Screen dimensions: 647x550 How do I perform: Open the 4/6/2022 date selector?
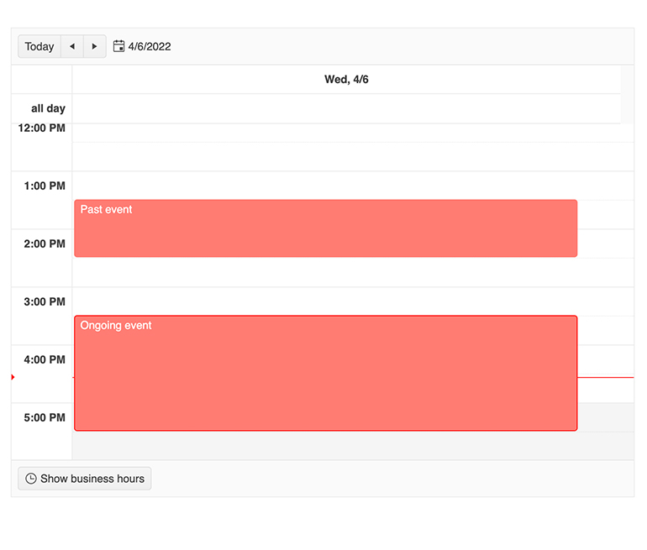click(x=149, y=47)
